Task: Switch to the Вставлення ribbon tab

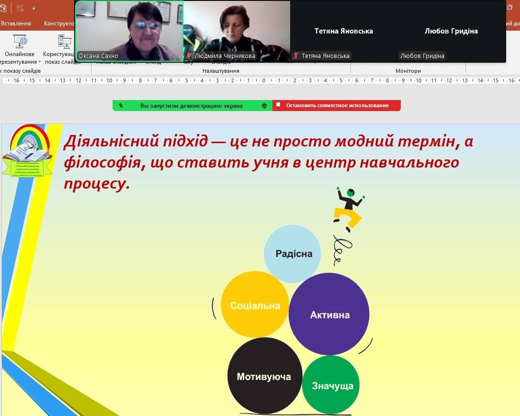Action: (16, 23)
